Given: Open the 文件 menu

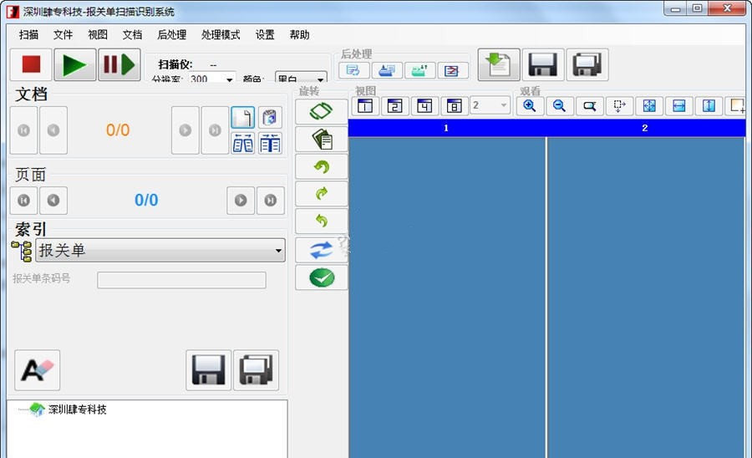Looking at the screenshot, I should point(63,34).
